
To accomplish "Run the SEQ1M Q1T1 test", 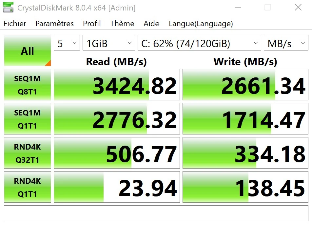I will tap(28, 119).
